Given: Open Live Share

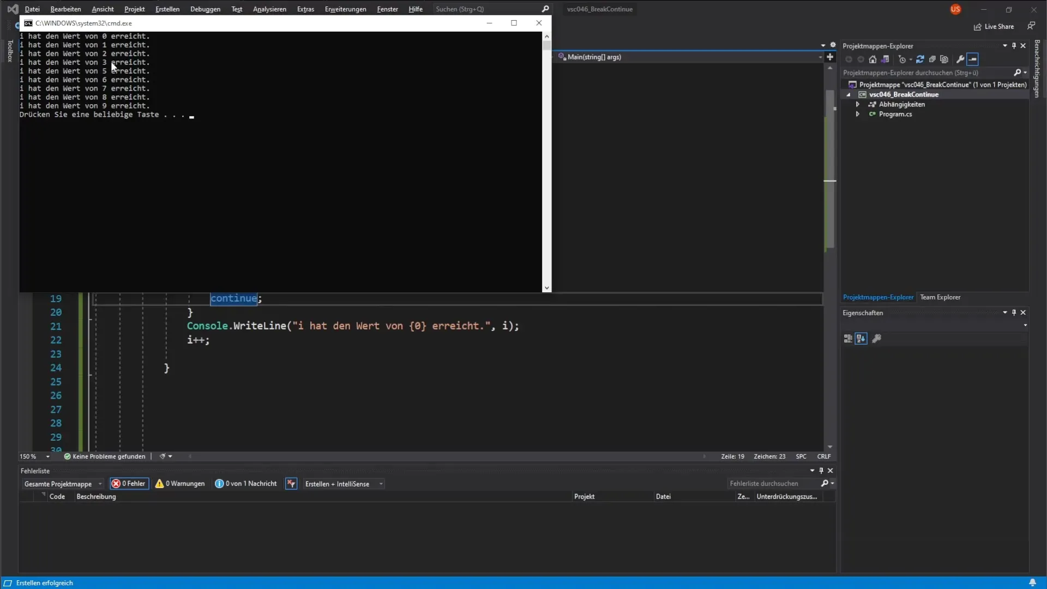Looking at the screenshot, I should [994, 27].
